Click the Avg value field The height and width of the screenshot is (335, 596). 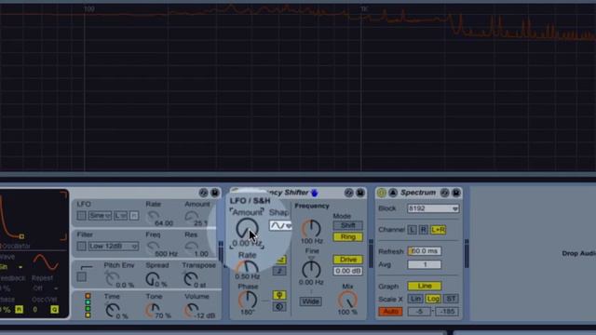[x=425, y=264]
